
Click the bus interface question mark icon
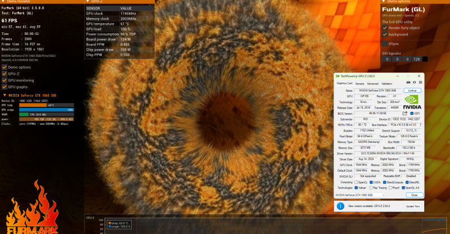click(x=420, y=125)
